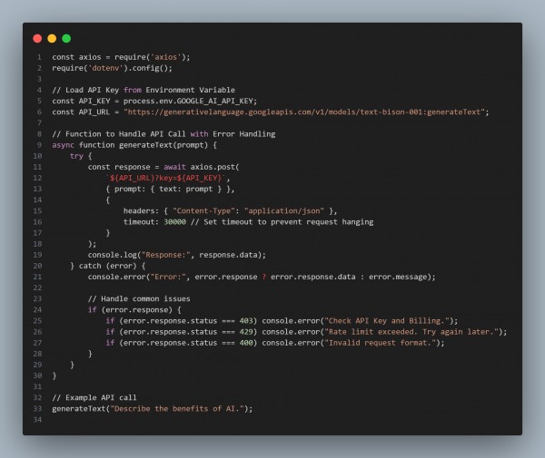Click status code 403 on line 25

point(246,321)
